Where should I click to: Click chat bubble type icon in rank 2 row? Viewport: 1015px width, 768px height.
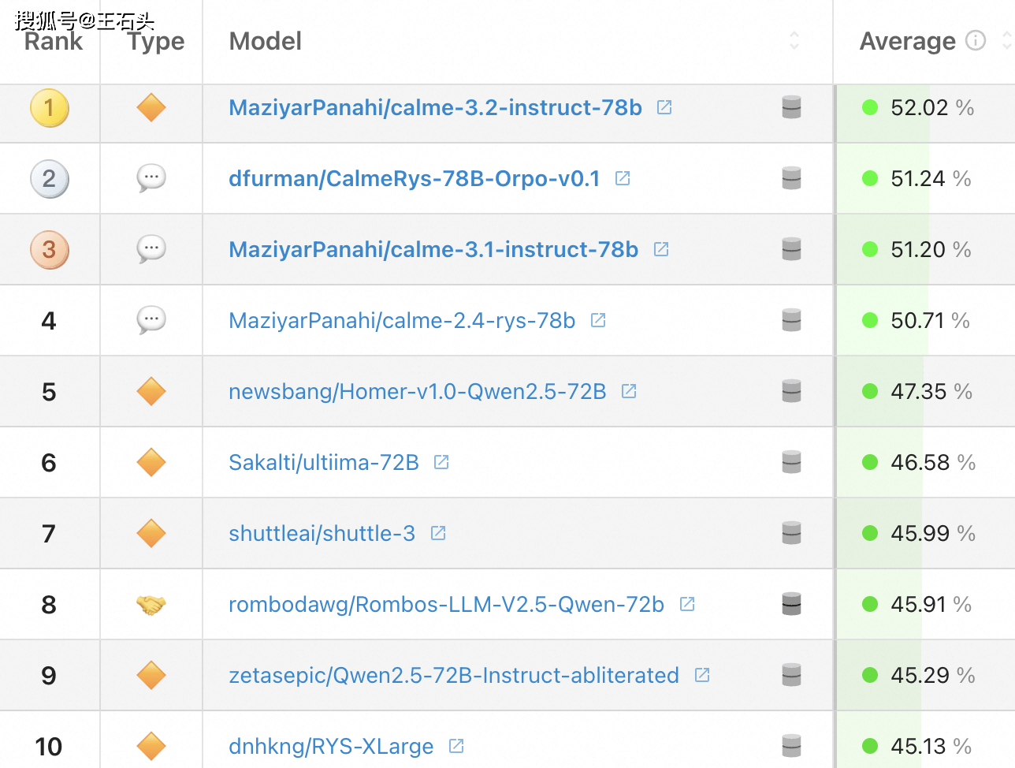click(x=151, y=178)
